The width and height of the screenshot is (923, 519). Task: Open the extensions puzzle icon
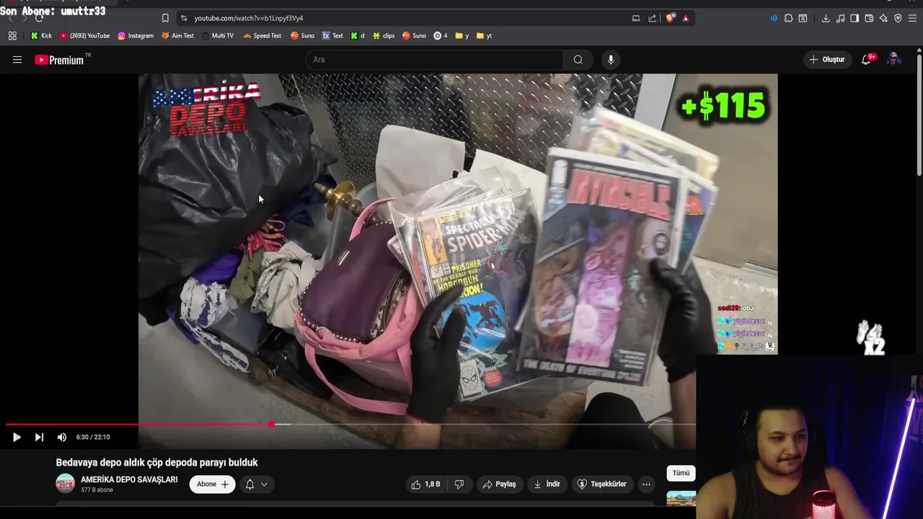(x=788, y=18)
